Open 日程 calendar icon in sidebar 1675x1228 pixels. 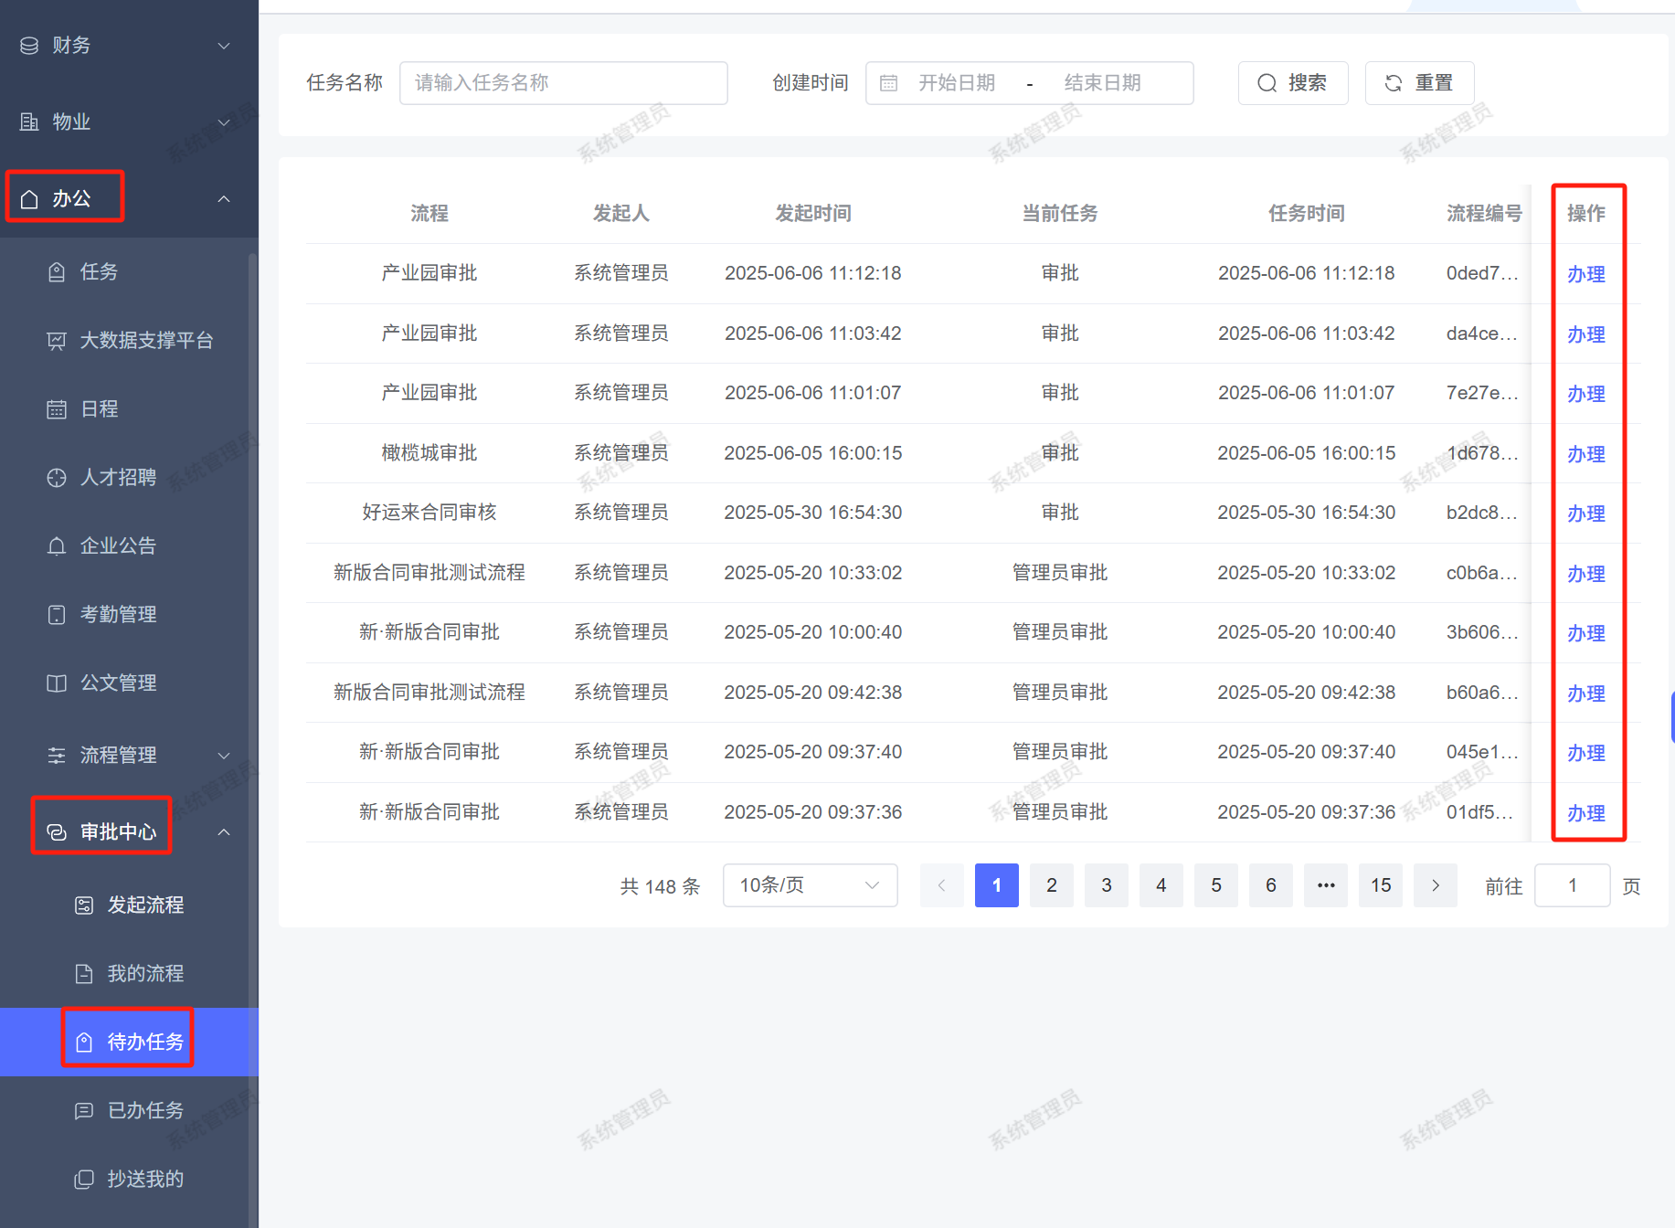tap(57, 409)
